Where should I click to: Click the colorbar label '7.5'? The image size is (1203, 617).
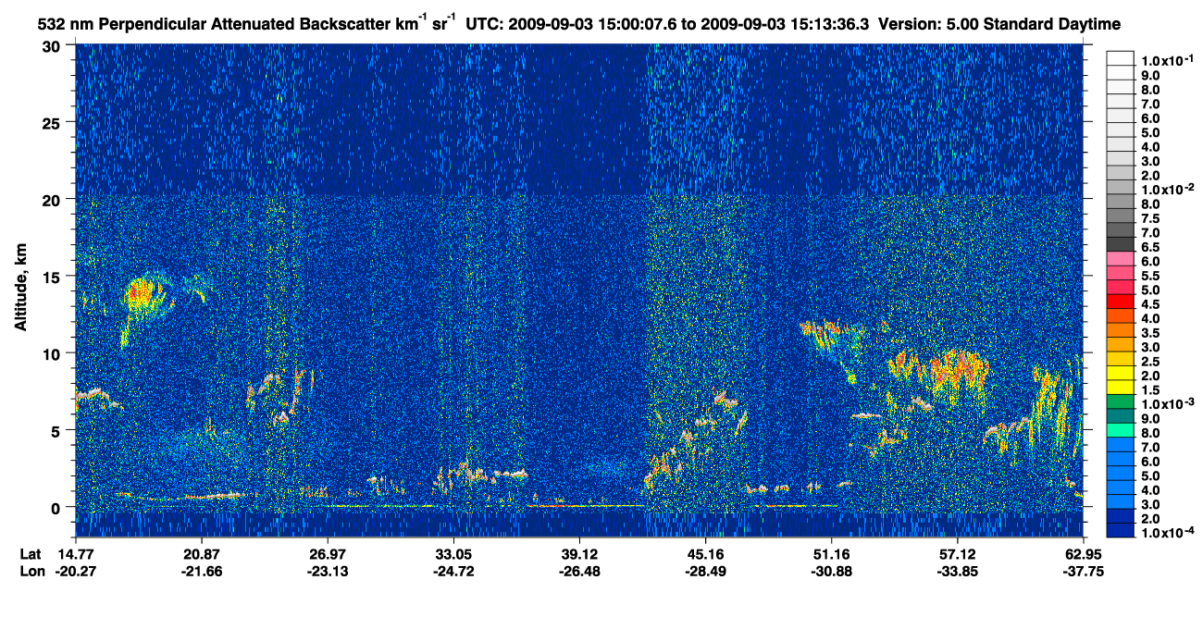(x=1151, y=218)
